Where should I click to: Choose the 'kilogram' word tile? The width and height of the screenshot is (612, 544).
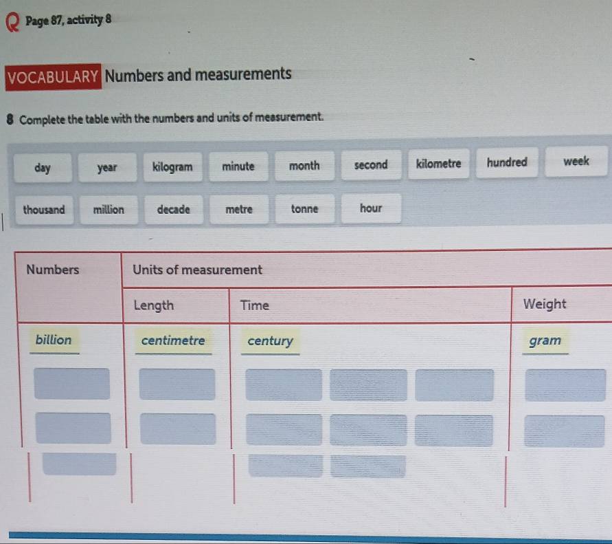point(172,166)
